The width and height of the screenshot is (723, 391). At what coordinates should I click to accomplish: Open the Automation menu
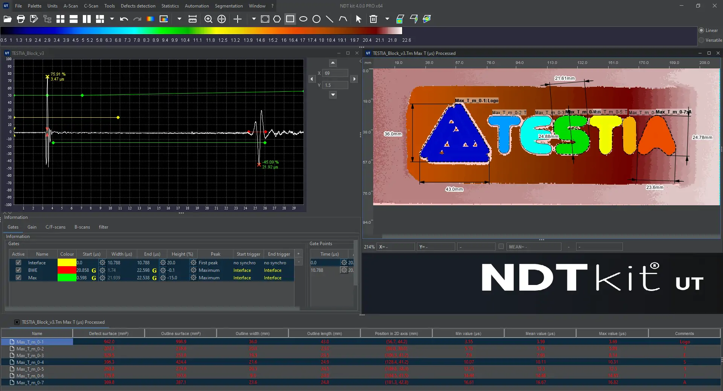click(x=197, y=6)
